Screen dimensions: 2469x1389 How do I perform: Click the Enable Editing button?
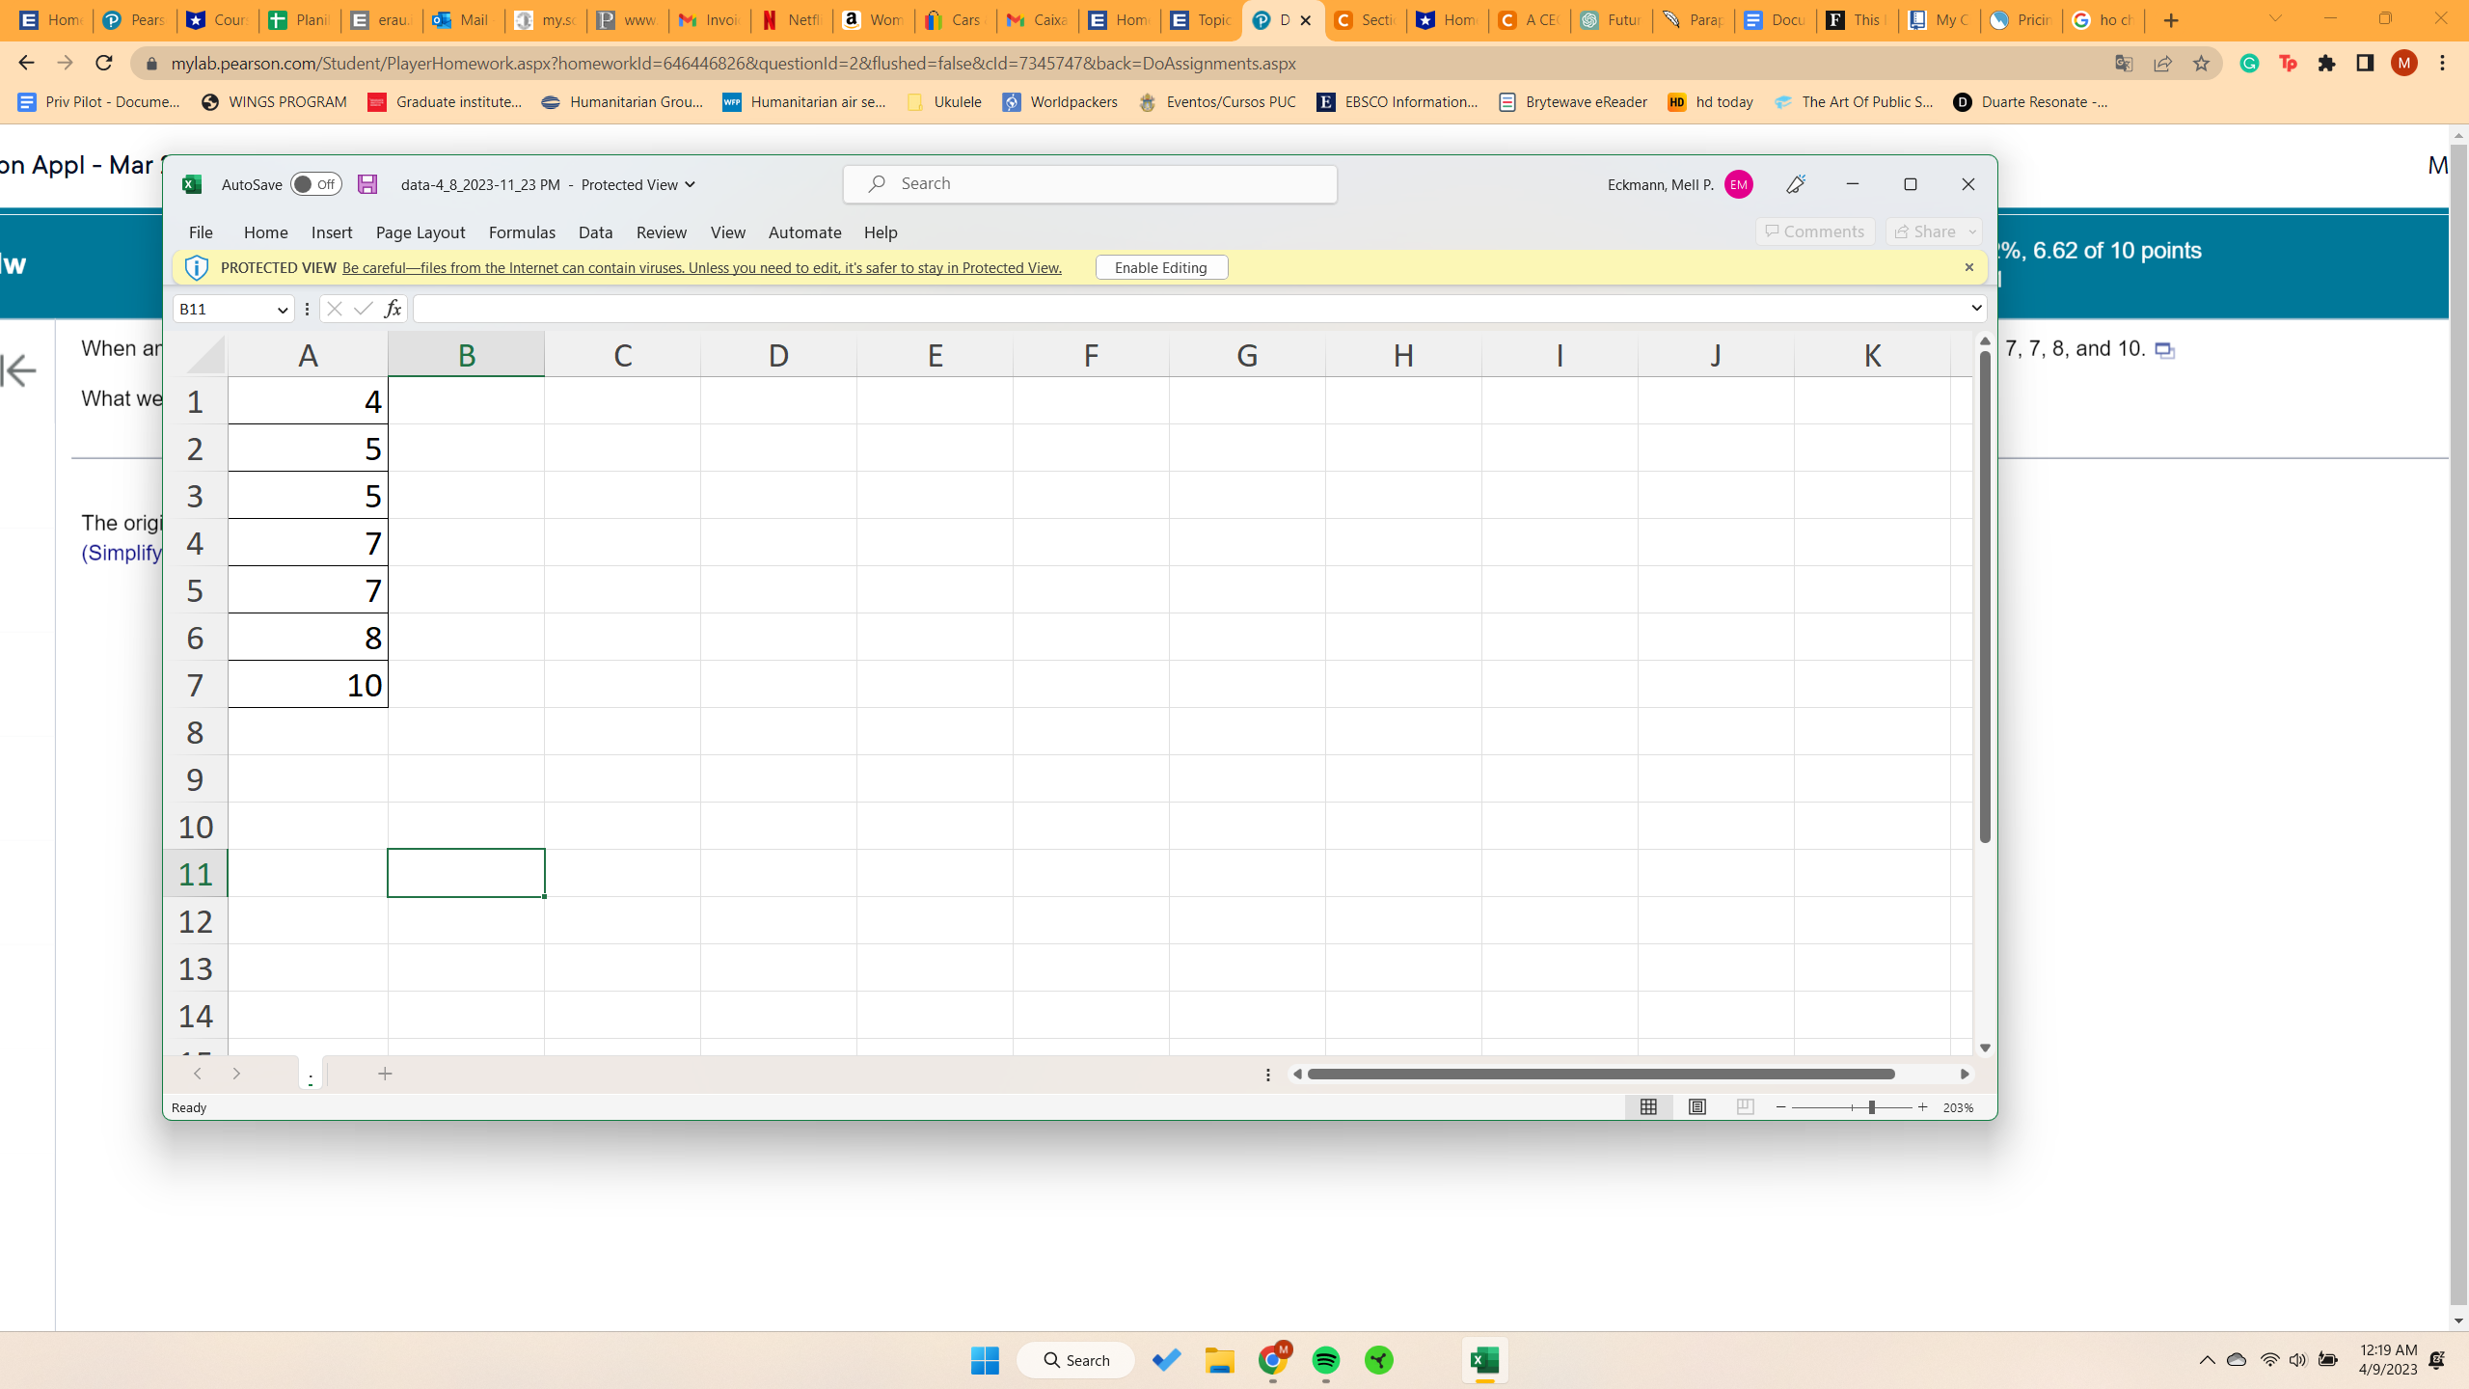[x=1161, y=267]
